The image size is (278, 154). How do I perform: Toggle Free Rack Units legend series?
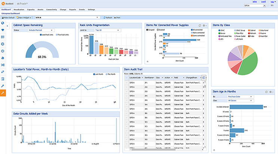(62, 35)
